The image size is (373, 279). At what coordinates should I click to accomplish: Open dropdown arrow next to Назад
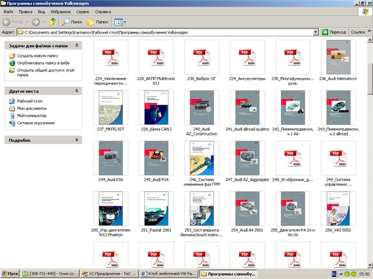pyautogui.click(x=27, y=22)
